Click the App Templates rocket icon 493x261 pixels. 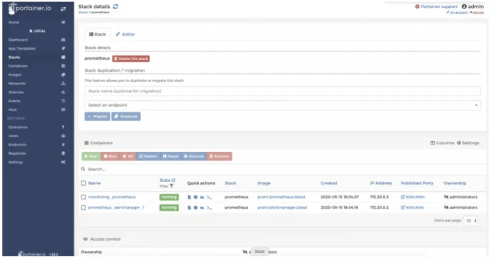coord(63,49)
